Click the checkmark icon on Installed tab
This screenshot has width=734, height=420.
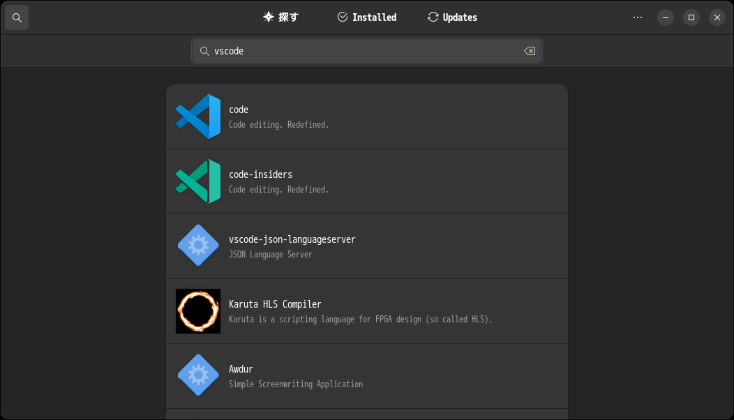click(x=343, y=17)
